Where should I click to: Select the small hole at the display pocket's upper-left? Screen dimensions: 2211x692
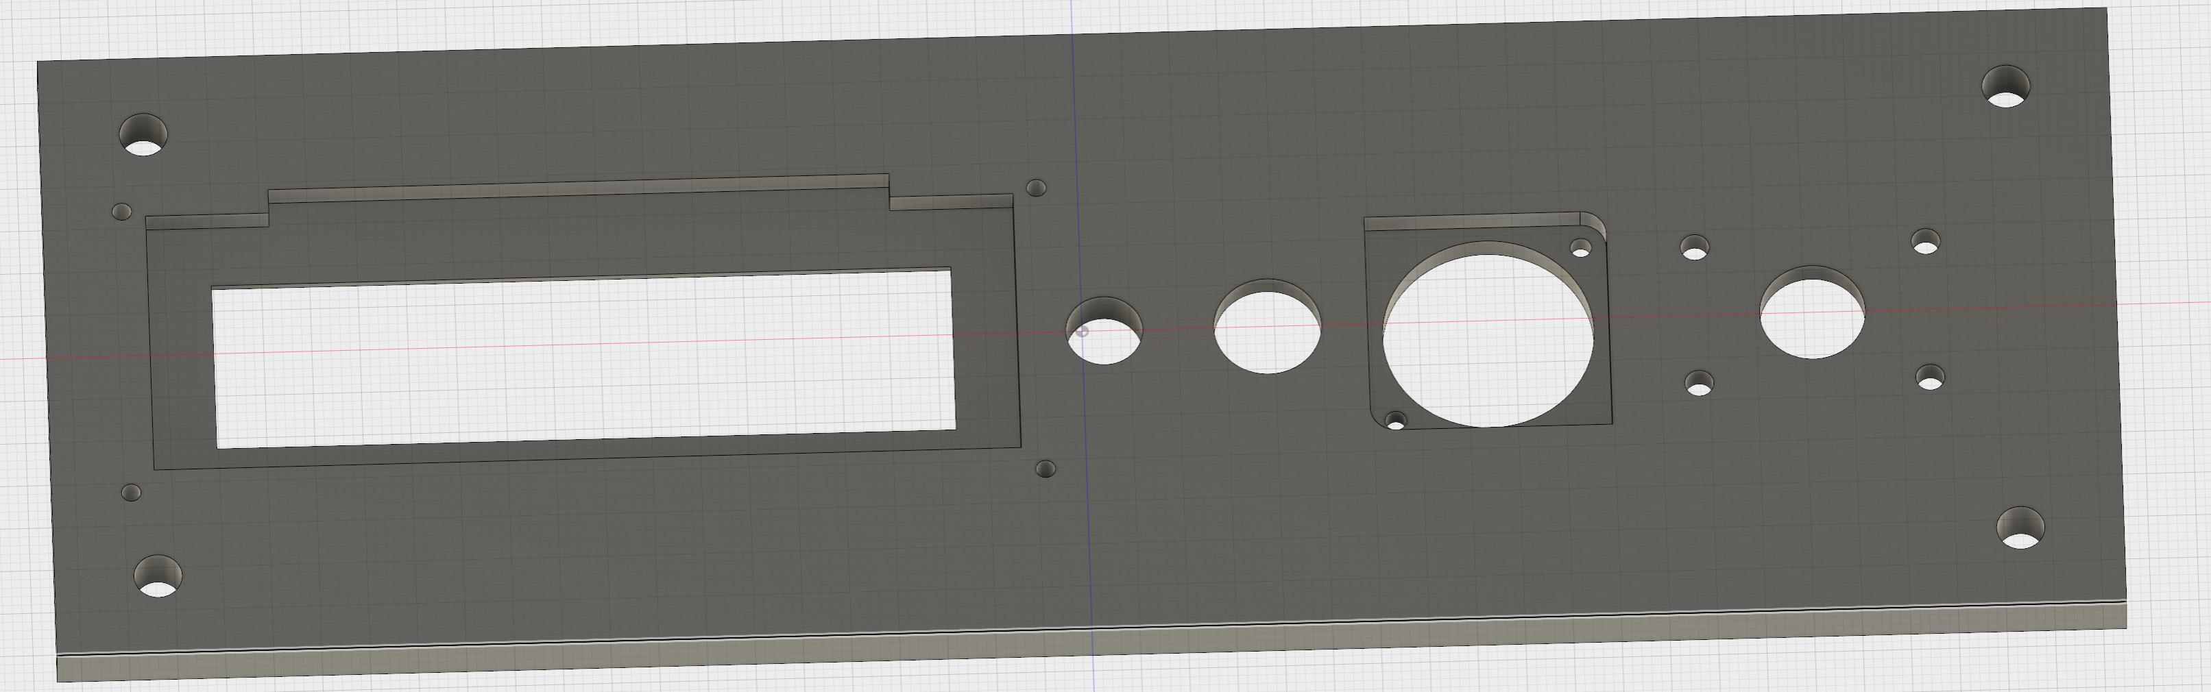pos(122,211)
